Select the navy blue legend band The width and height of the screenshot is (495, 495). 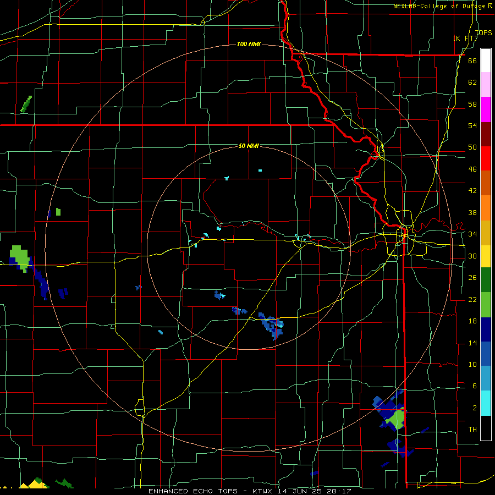[486, 329]
